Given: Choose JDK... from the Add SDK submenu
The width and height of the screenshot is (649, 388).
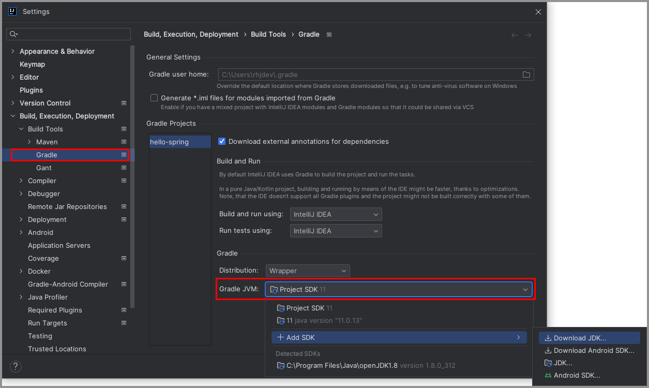Looking at the screenshot, I should coord(590,363).
